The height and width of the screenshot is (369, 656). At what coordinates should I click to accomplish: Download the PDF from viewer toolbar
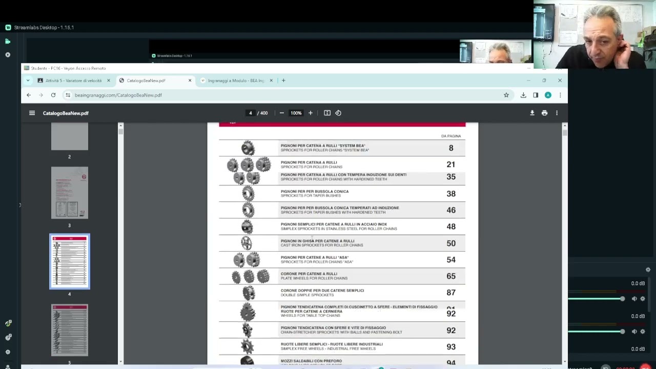pyautogui.click(x=532, y=113)
